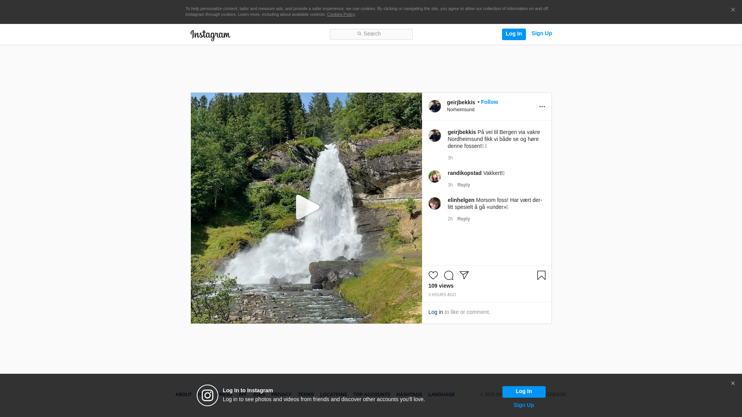The height and width of the screenshot is (417, 742).
Task: Reply to elinhelgen's comment
Action: (x=463, y=219)
